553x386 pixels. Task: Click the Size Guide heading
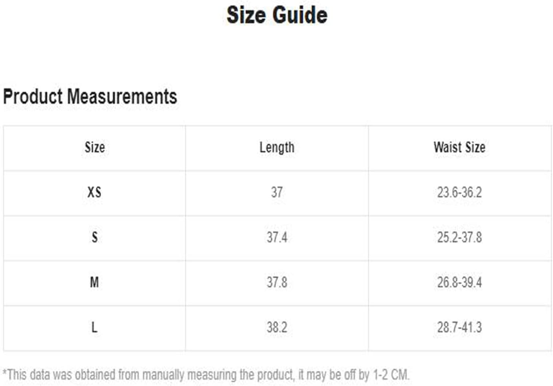click(x=277, y=16)
